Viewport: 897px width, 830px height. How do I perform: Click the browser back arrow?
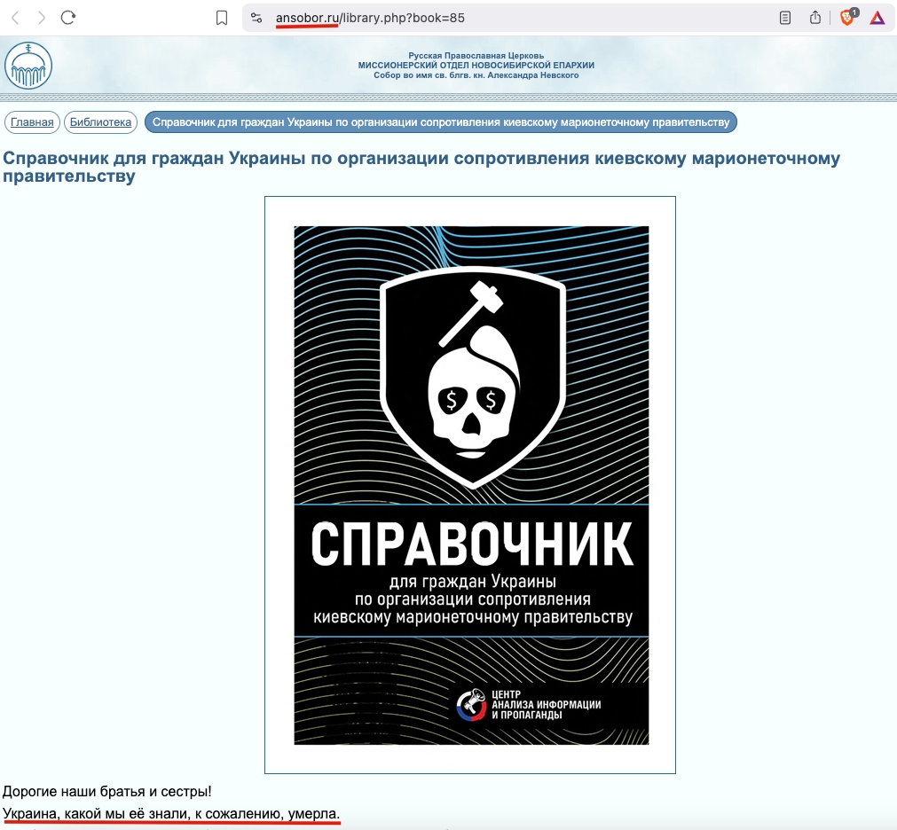tap(15, 18)
